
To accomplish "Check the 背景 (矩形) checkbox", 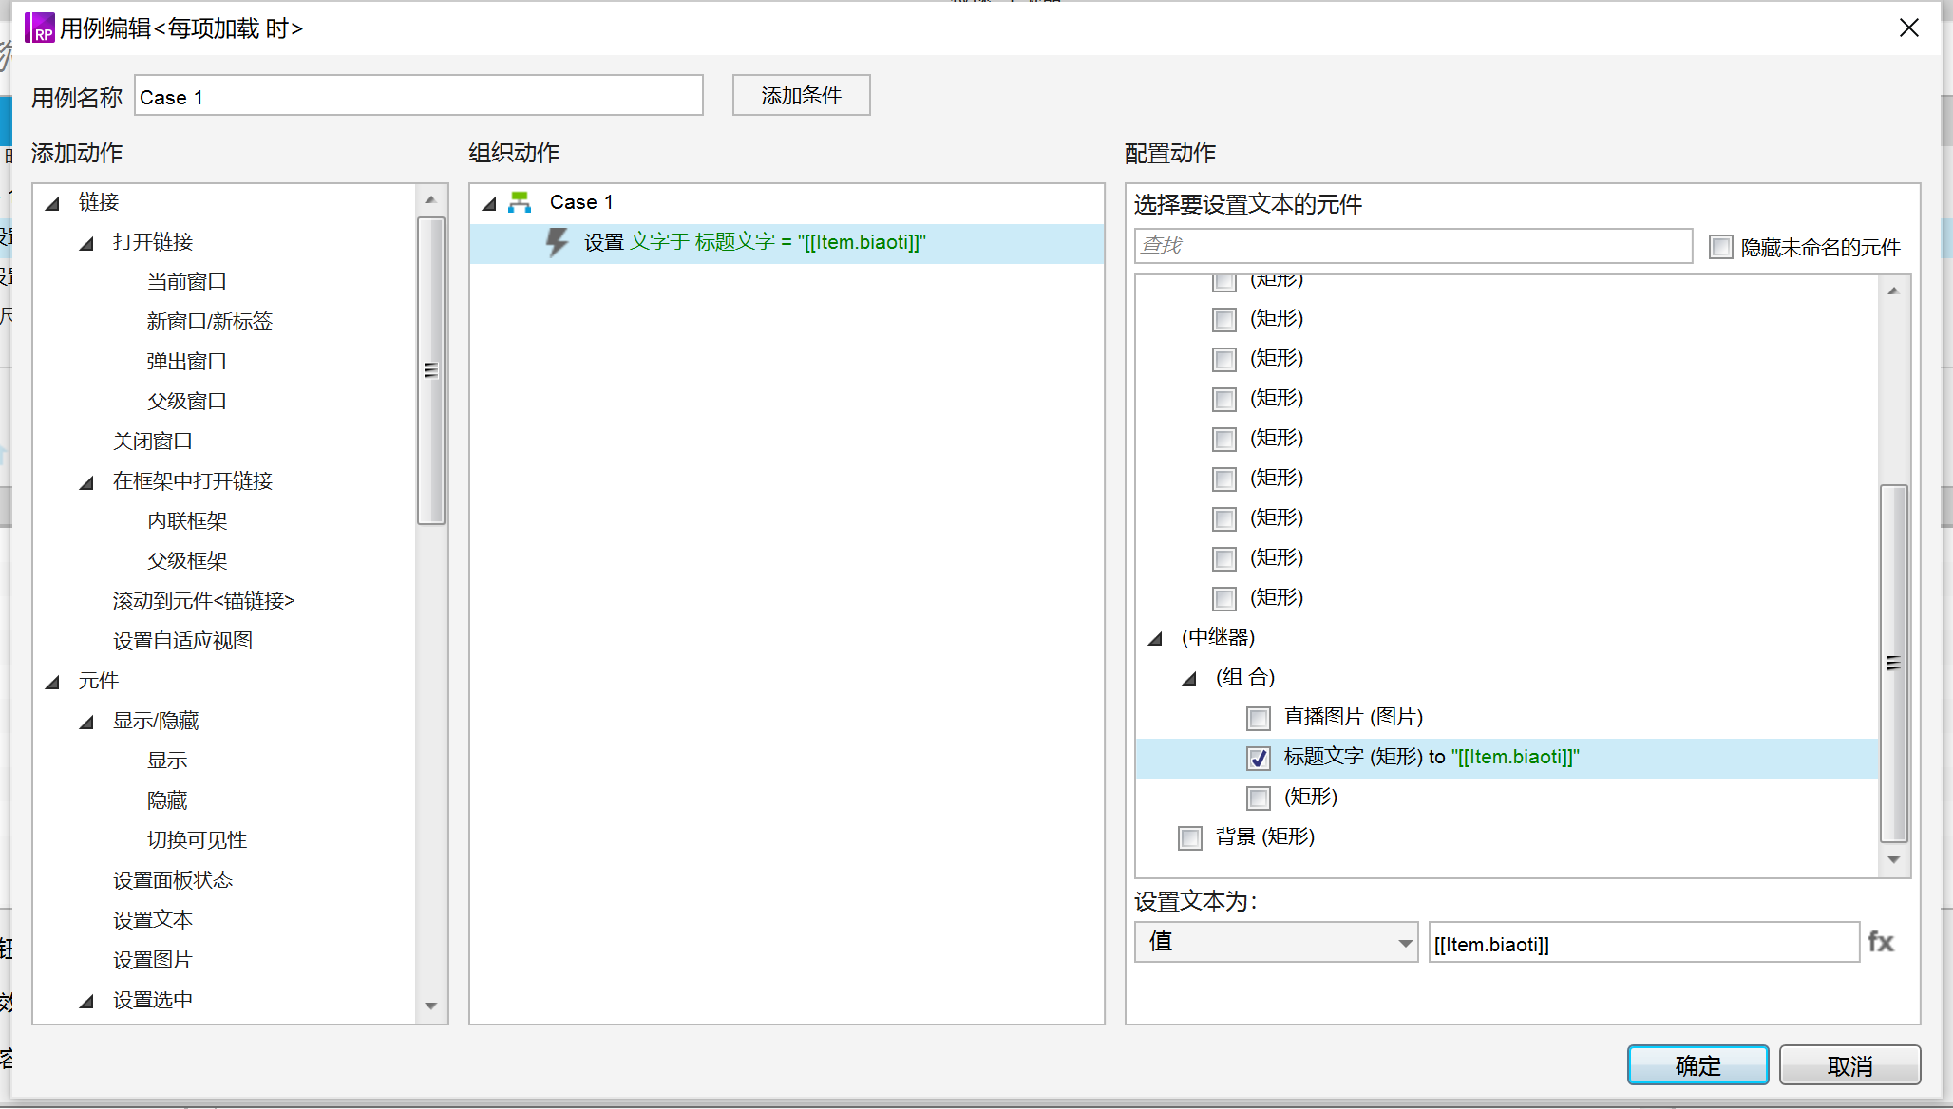I will [x=1189, y=837].
